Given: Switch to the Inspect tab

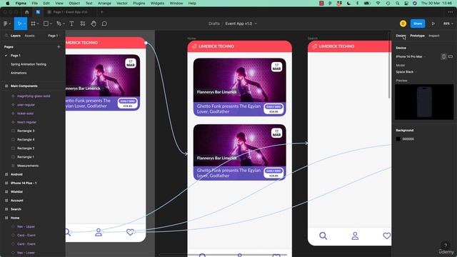Looking at the screenshot, I should [434, 36].
